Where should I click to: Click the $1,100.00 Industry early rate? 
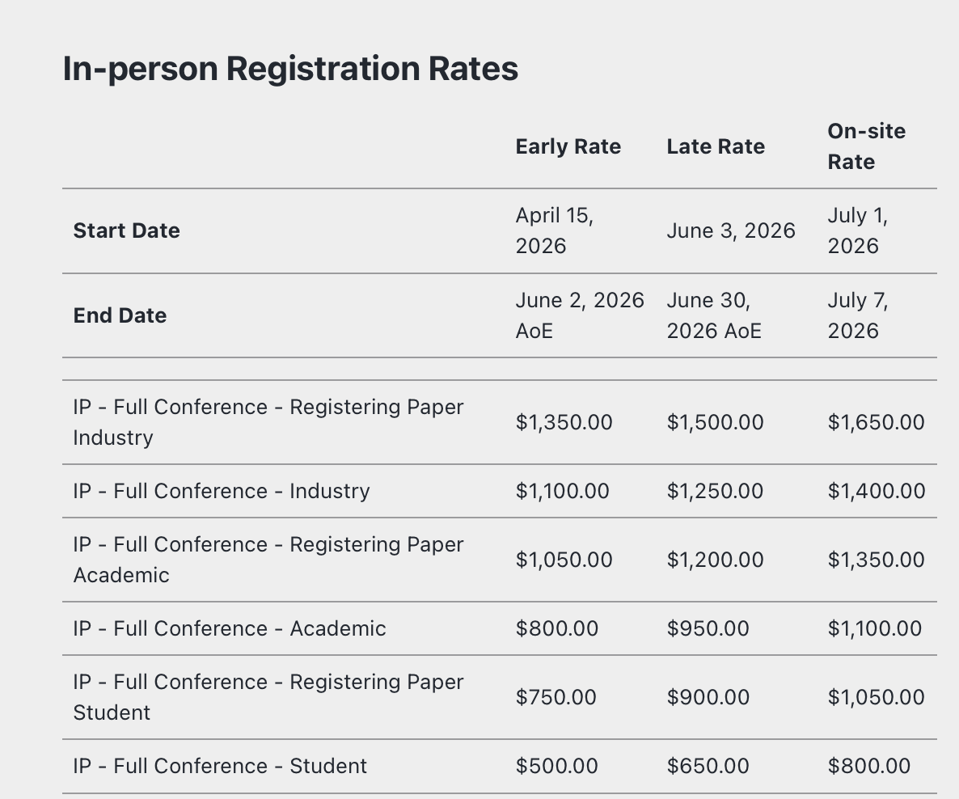(563, 491)
